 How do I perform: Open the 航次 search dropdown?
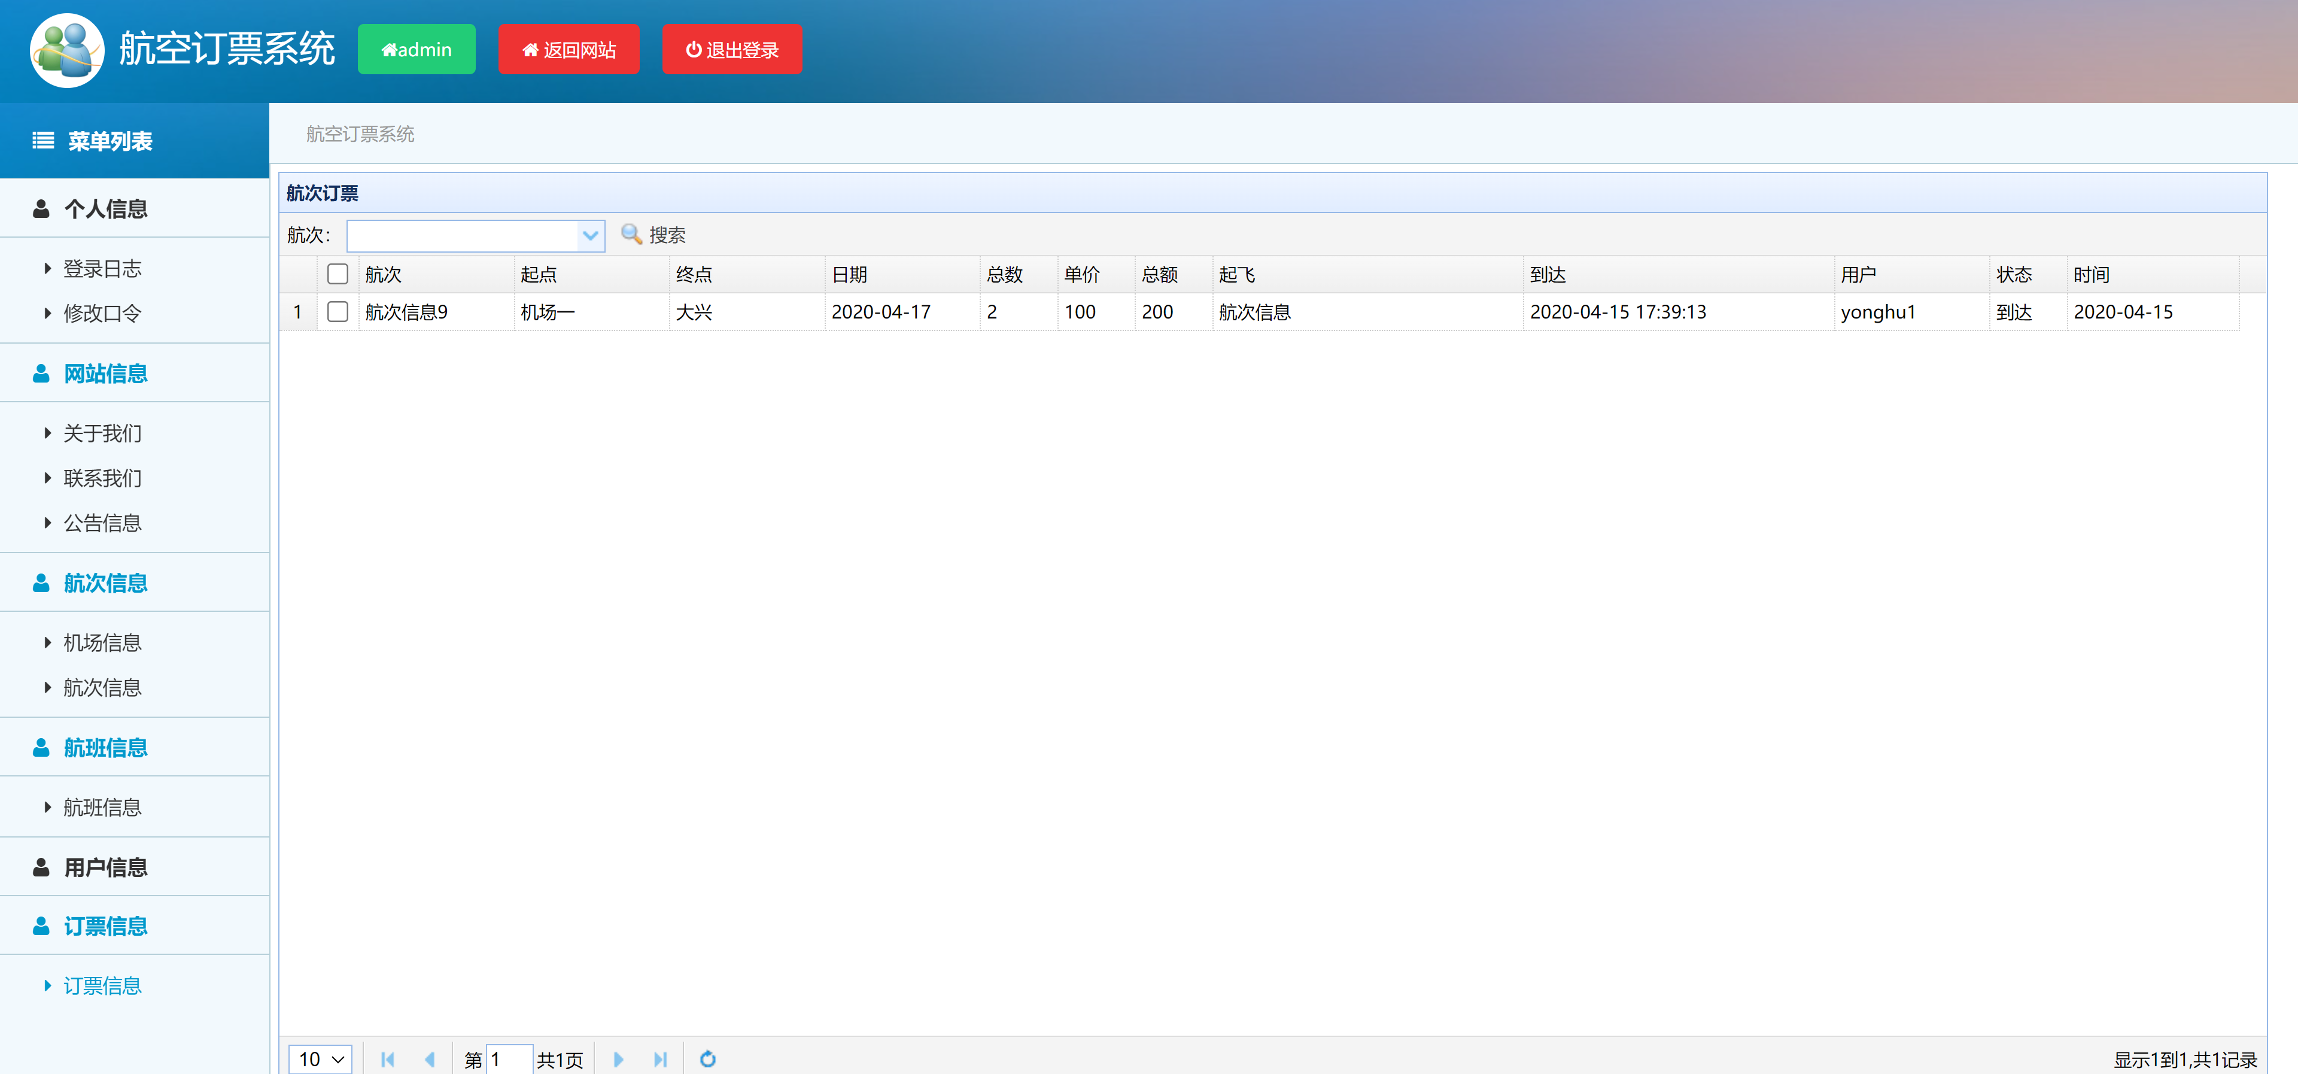(x=589, y=236)
